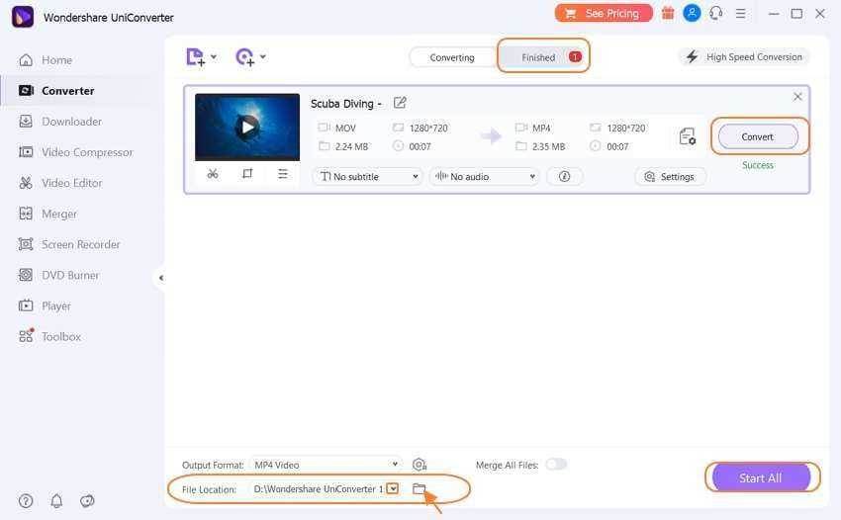Screen dimensions: 841x520
Task: Click the Scuba Diving file title
Action: (346, 104)
